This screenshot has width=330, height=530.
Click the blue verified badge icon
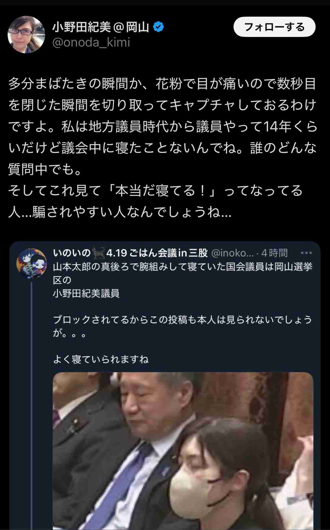[159, 27]
